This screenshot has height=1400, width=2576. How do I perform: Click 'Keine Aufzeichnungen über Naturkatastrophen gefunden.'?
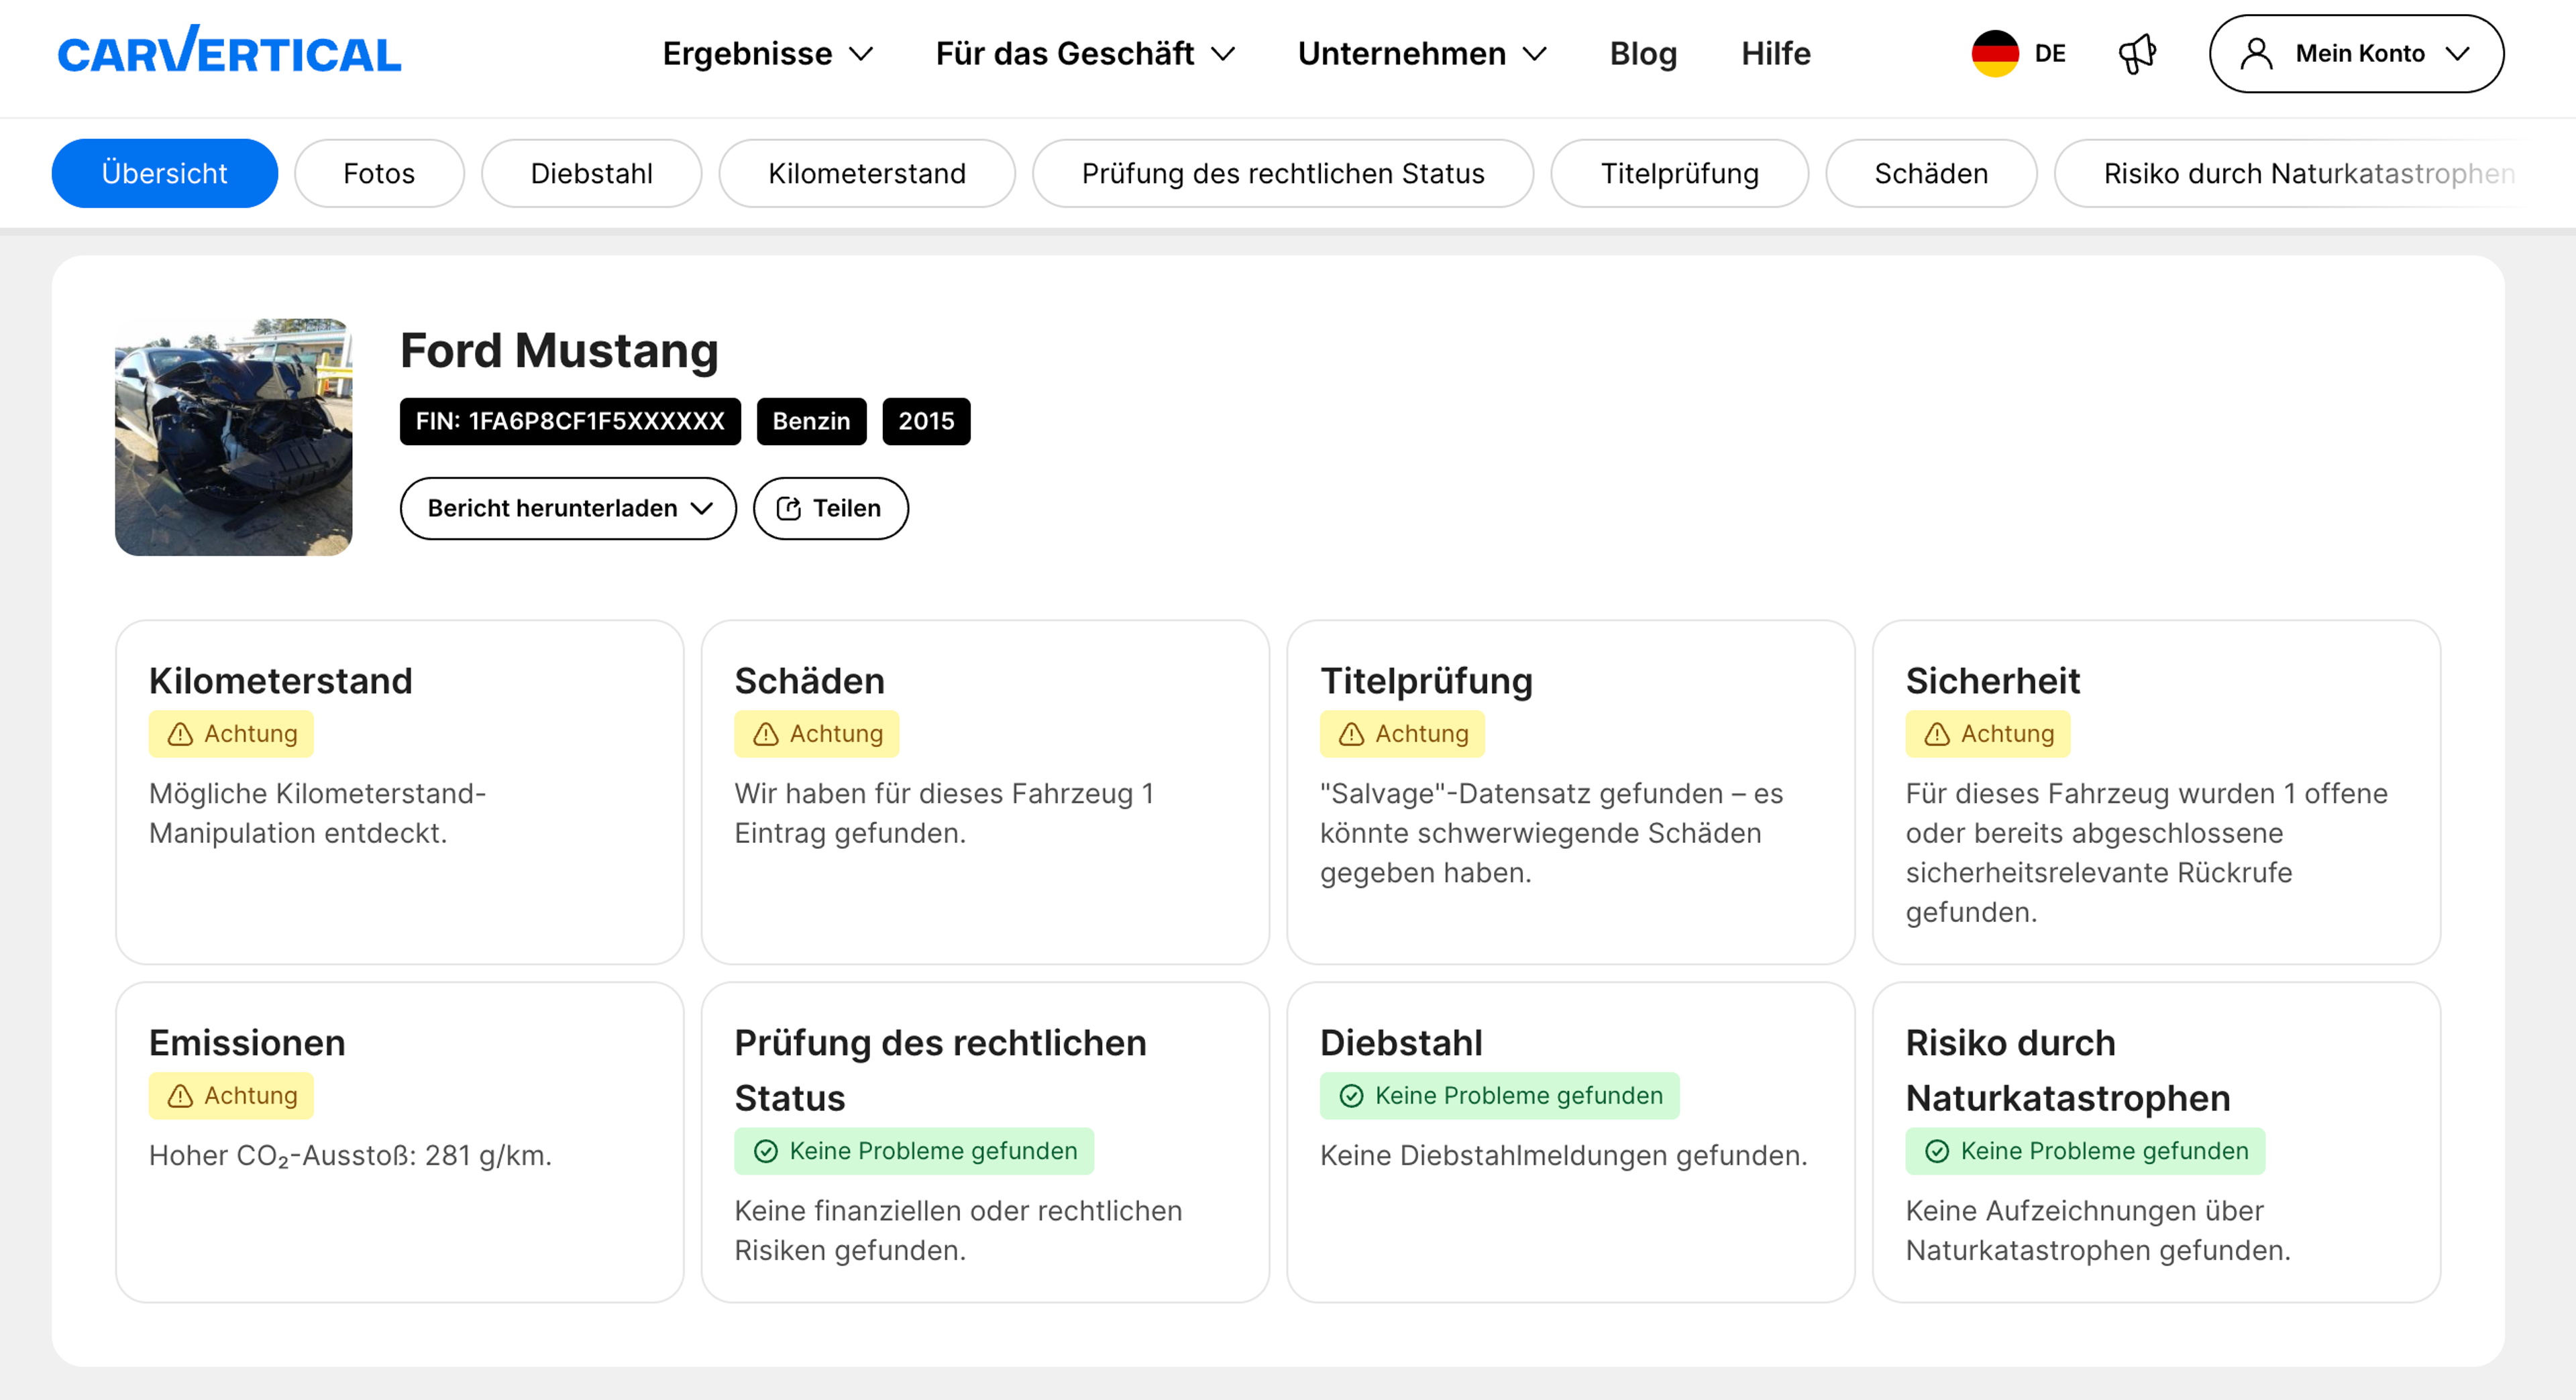(x=2097, y=1231)
